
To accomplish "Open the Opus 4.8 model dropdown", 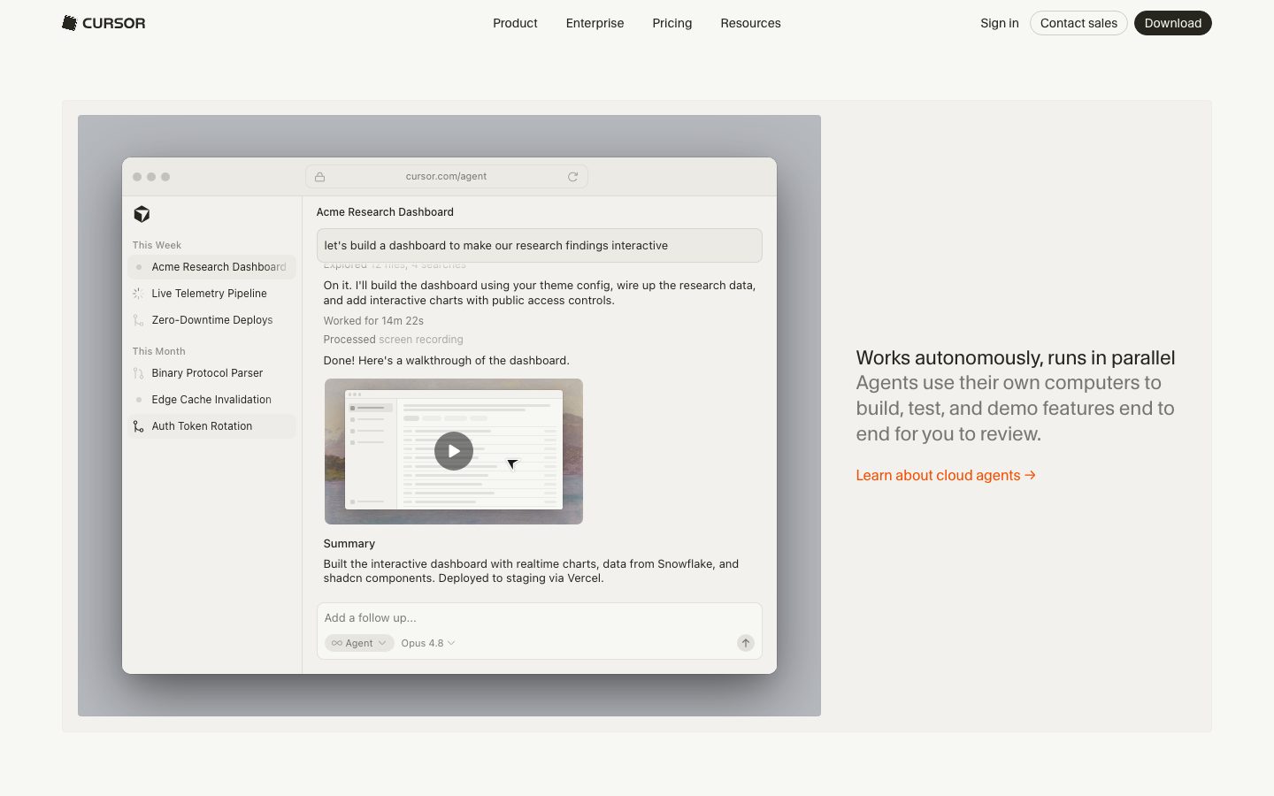I will point(428,643).
